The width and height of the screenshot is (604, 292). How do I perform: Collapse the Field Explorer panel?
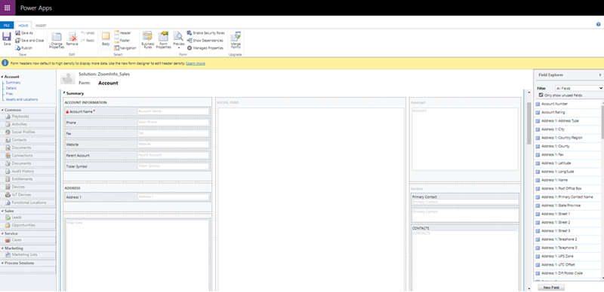point(600,75)
